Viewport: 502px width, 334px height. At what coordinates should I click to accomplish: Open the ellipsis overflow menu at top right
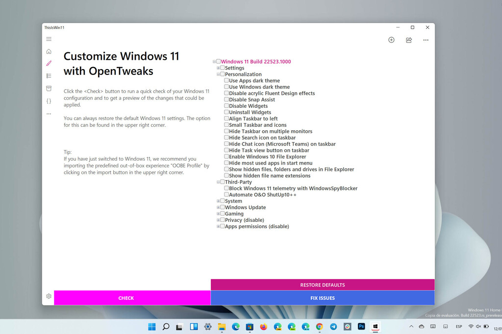coord(426,40)
